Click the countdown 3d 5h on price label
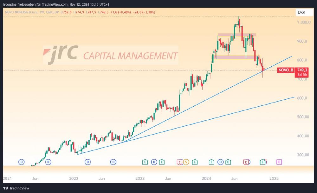The height and width of the screenshot is (193, 317). click(x=302, y=75)
